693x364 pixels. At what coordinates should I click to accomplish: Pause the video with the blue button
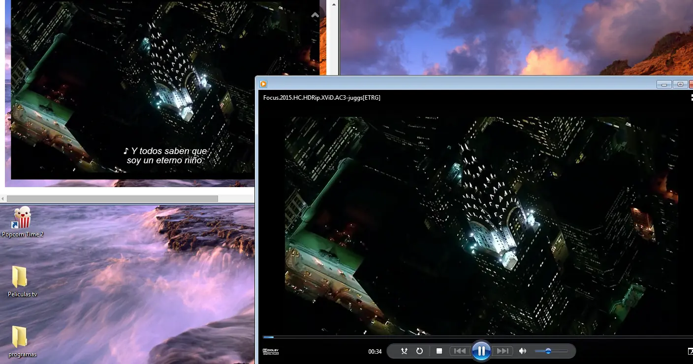coord(481,351)
